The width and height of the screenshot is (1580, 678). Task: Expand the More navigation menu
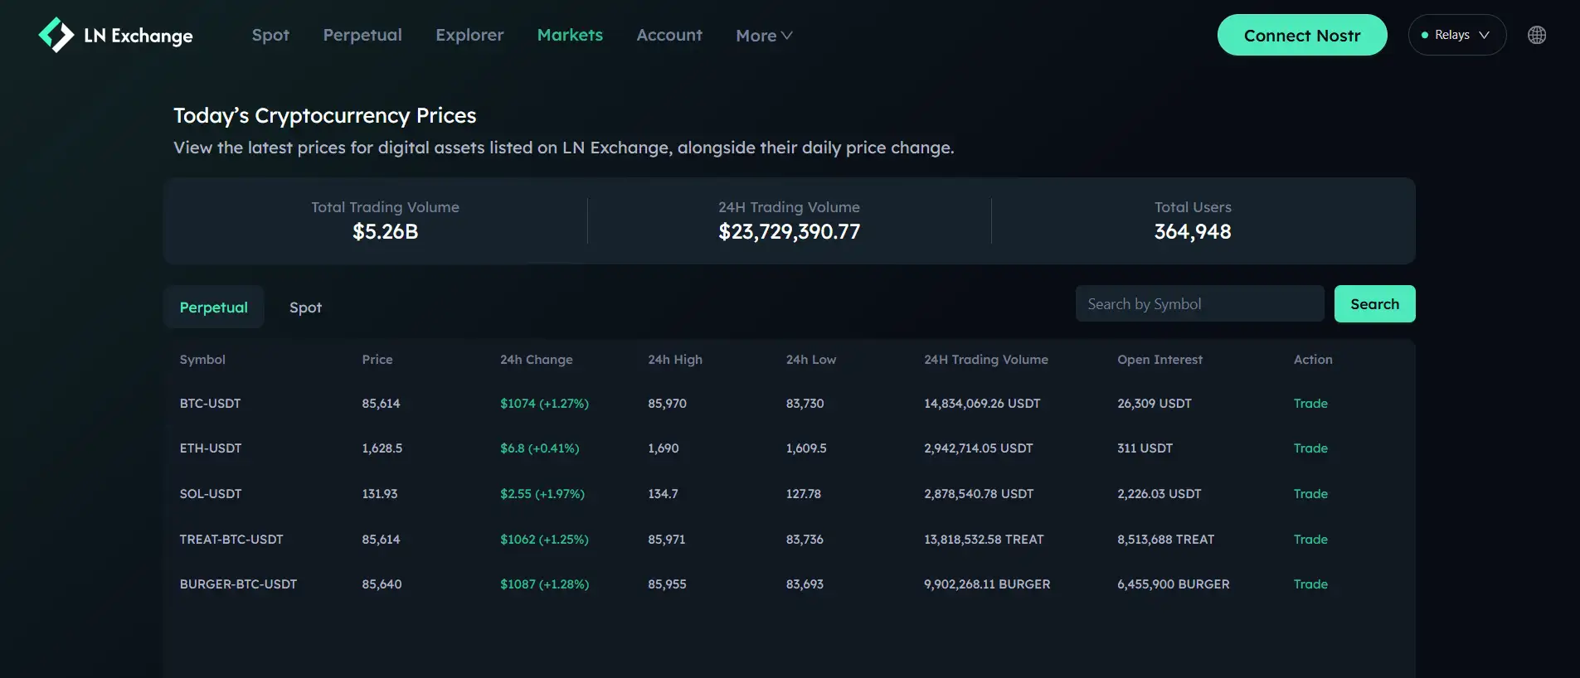point(764,36)
